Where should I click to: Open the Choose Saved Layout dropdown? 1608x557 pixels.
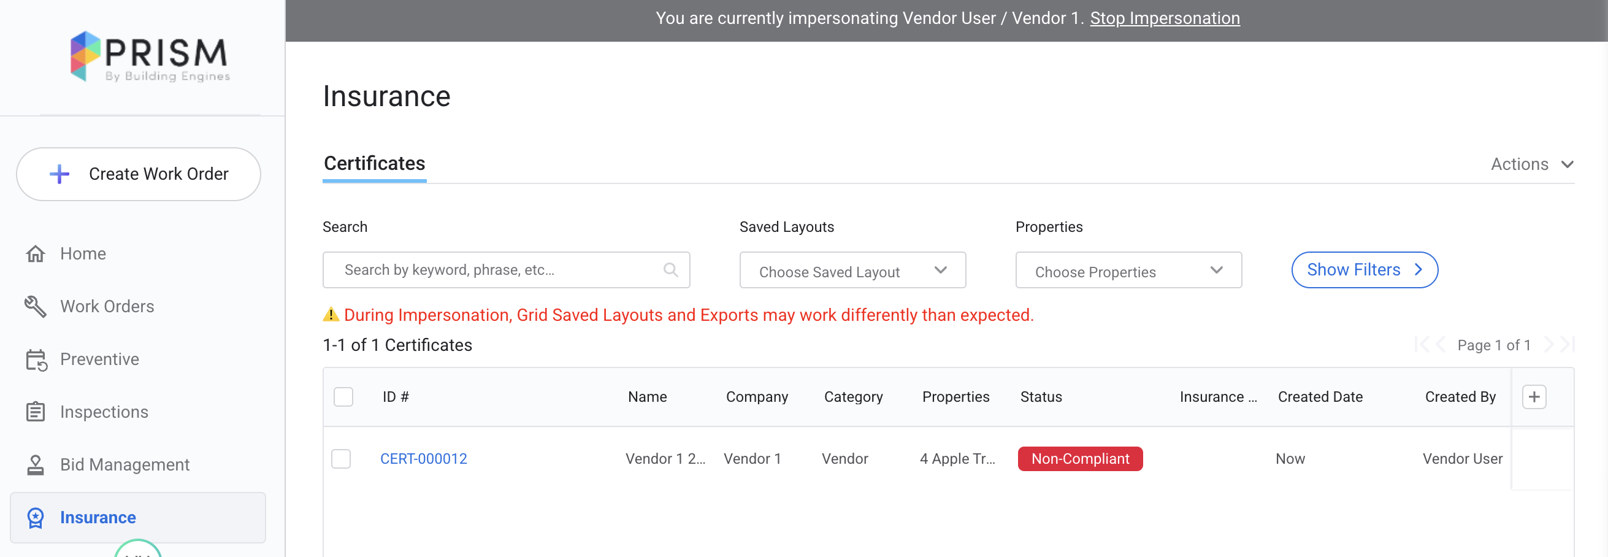852,271
